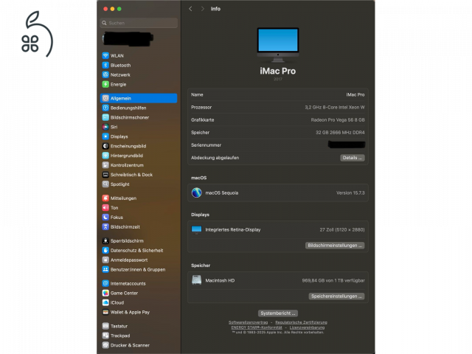Open the Ton speaker icon
Viewport: 472px width, 354px height.
point(105,208)
